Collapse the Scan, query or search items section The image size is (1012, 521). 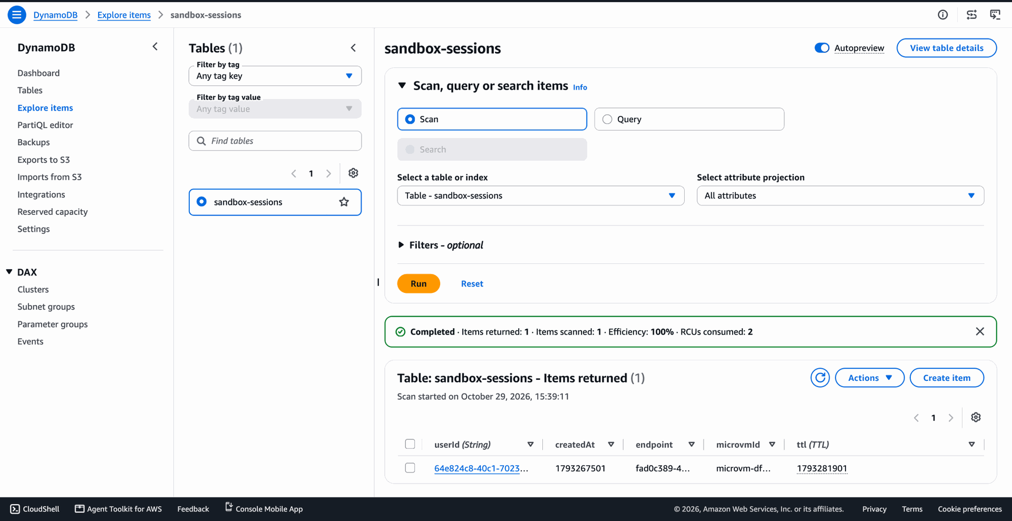click(x=402, y=85)
